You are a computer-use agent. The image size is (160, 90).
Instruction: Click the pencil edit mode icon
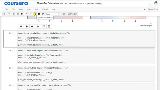[144, 9]
